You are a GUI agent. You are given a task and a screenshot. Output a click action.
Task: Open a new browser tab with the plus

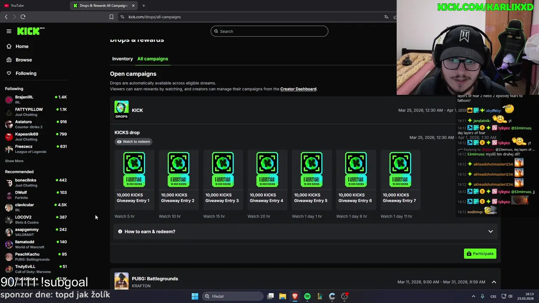click(144, 5)
